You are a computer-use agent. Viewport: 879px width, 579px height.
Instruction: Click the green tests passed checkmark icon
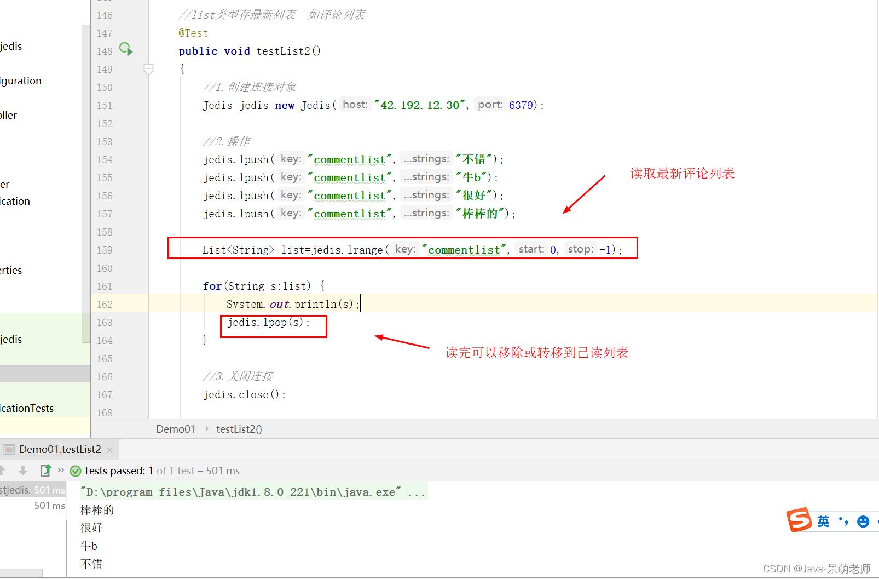coord(76,471)
